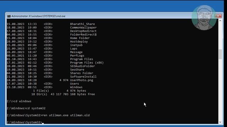Click the date 08.05.2021 in PerfLogs row
227x127 pixels.
(x=16, y=56)
